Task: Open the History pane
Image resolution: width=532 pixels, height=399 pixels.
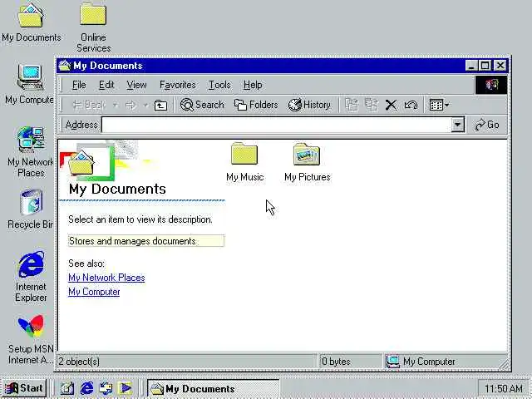Action: click(309, 105)
